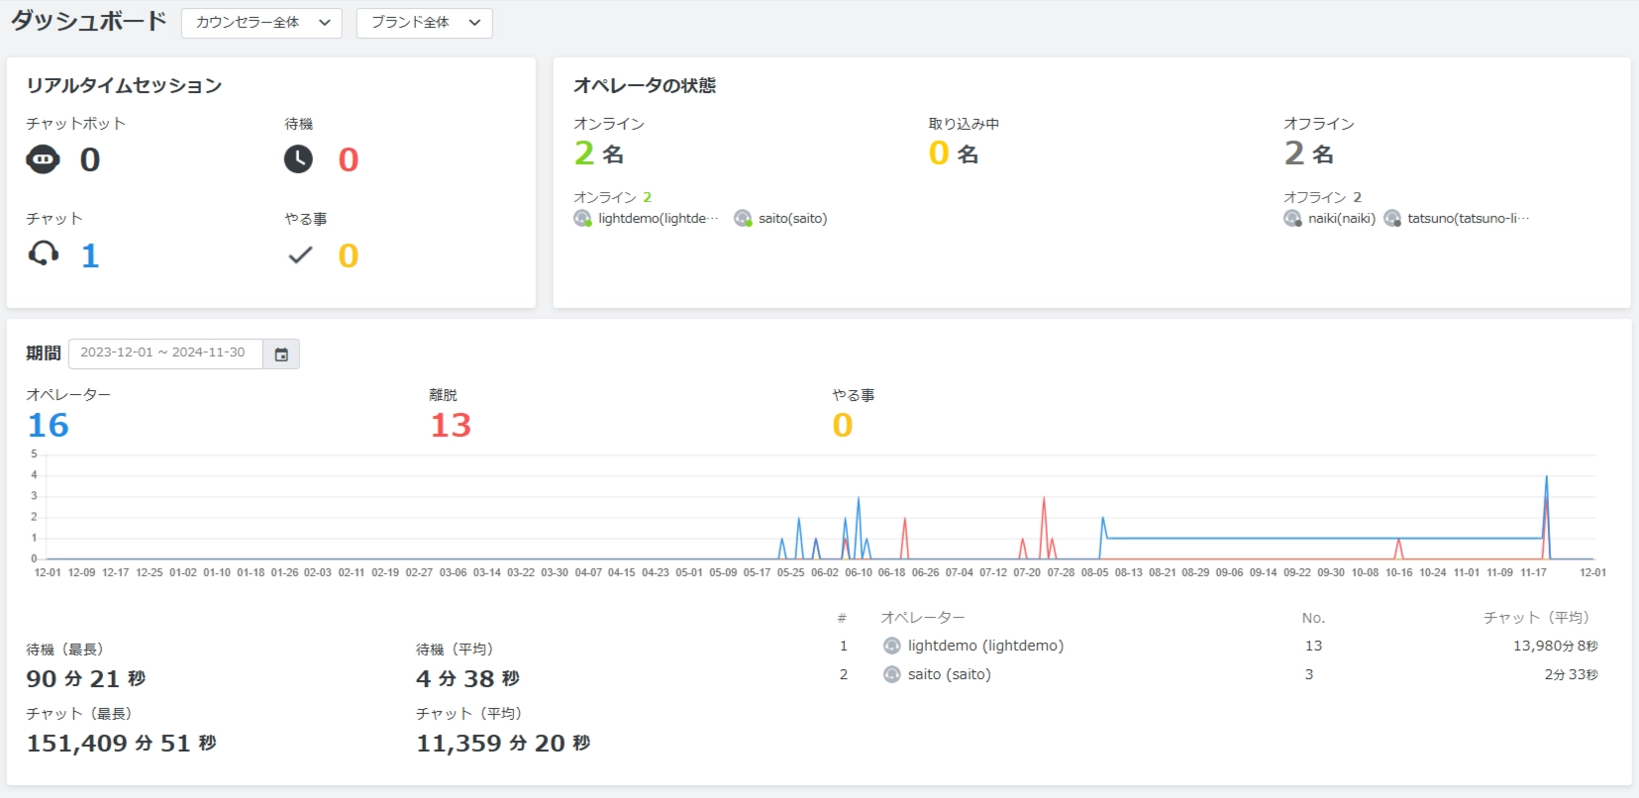The image size is (1639, 798).
Task: Click saito's online avatar icon
Action: click(x=743, y=219)
